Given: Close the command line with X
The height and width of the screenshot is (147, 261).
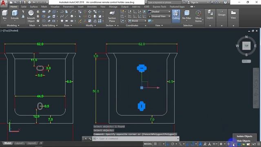Looking at the screenshot, I should tap(86, 138).
